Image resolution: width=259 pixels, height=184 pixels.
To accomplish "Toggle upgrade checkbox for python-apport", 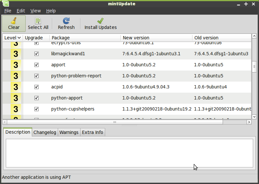I will (36, 98).
